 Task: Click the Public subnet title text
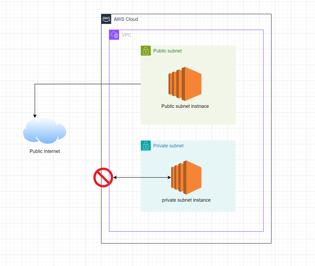click(x=167, y=51)
